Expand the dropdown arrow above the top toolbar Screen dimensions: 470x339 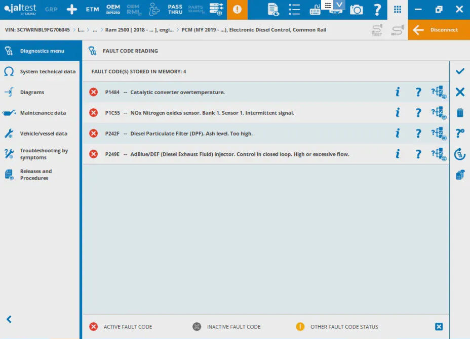coord(339,5)
